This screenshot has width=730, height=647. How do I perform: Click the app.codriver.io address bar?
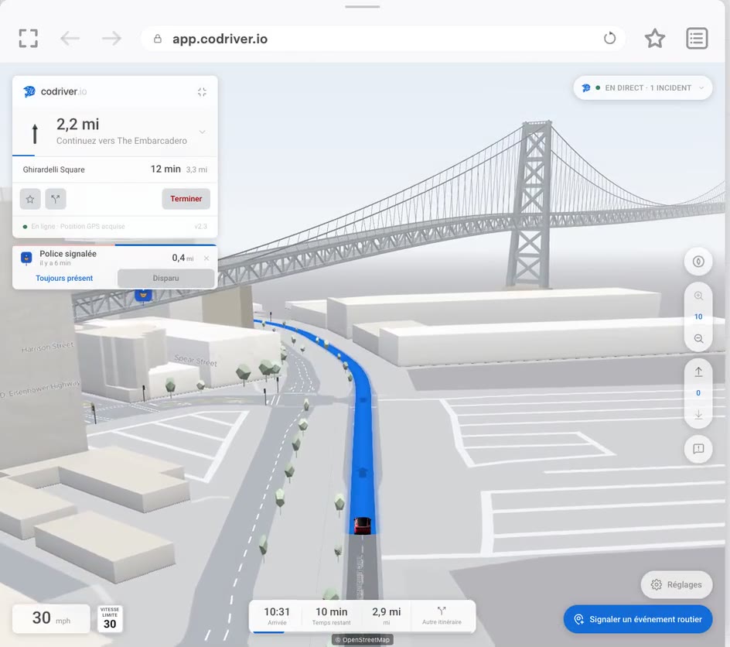(383, 39)
